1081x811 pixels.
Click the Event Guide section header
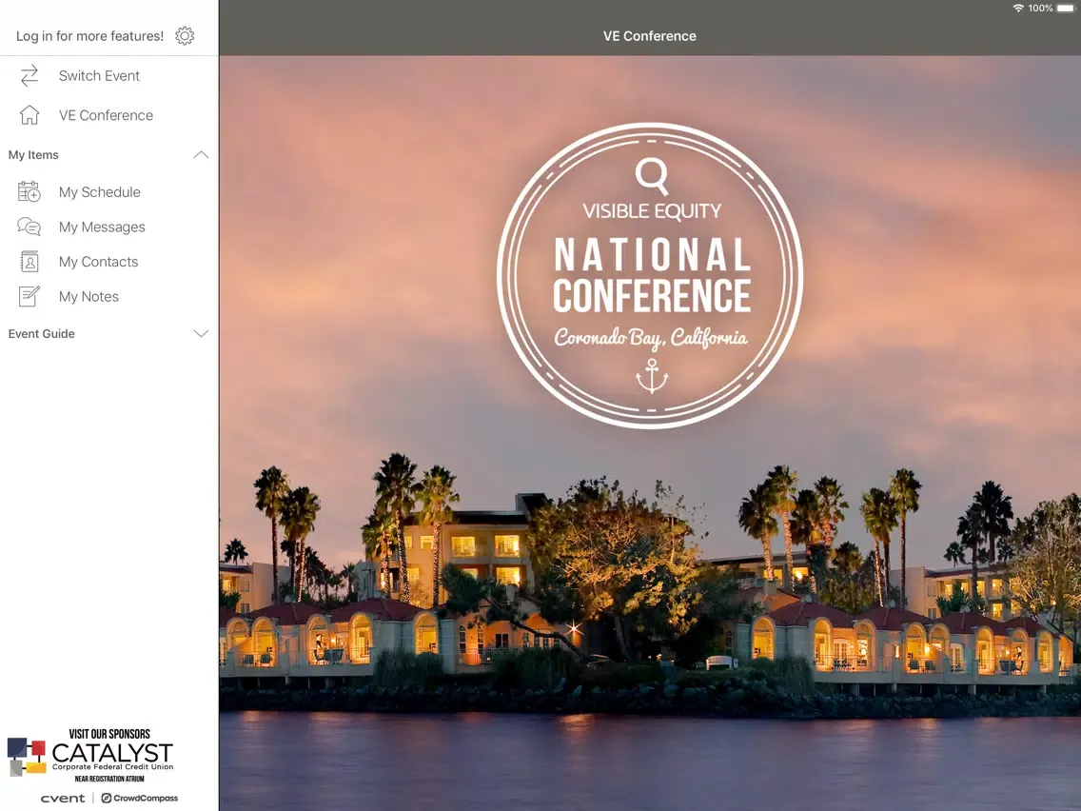(109, 334)
